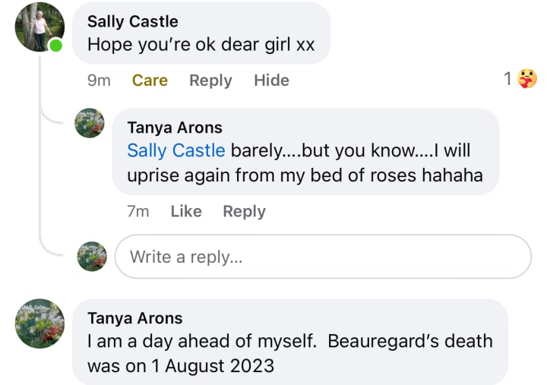Toggle Like on Tanya's reply

coord(186,212)
